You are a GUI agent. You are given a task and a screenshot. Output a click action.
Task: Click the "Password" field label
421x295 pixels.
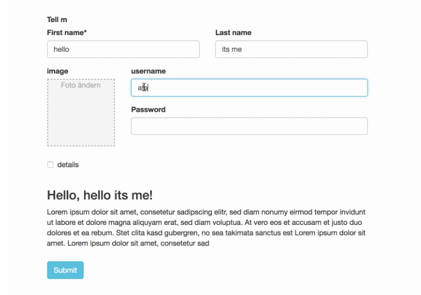148,109
